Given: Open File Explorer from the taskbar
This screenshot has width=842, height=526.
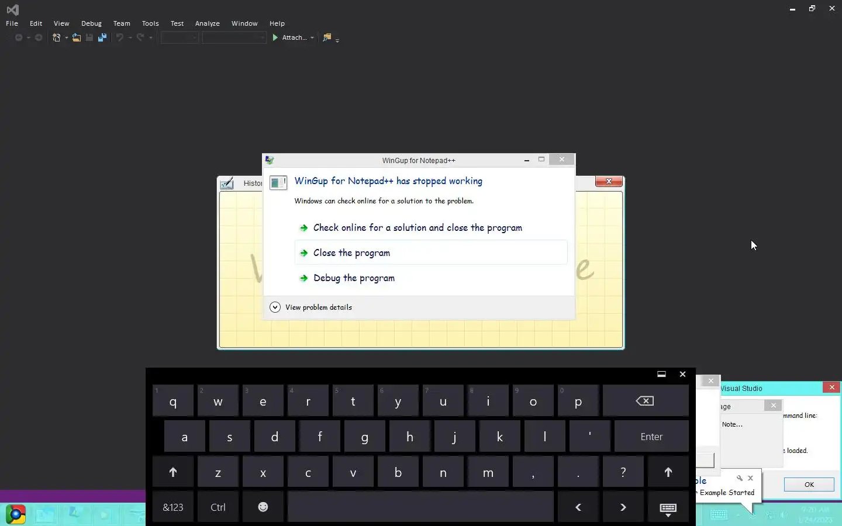Looking at the screenshot, I should tap(45, 515).
